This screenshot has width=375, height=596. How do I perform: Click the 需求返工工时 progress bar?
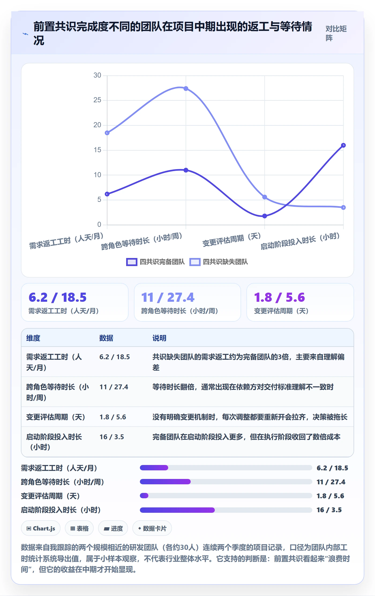[x=226, y=468]
